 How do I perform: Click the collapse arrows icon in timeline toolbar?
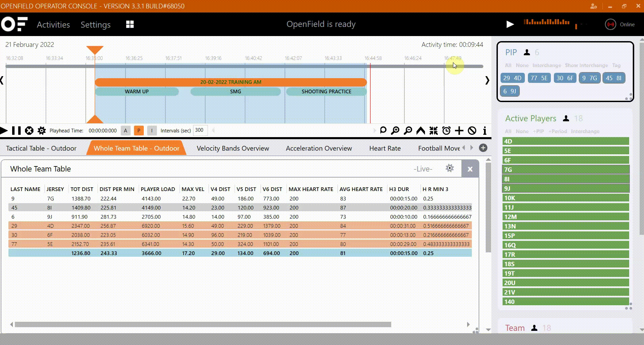tap(433, 130)
